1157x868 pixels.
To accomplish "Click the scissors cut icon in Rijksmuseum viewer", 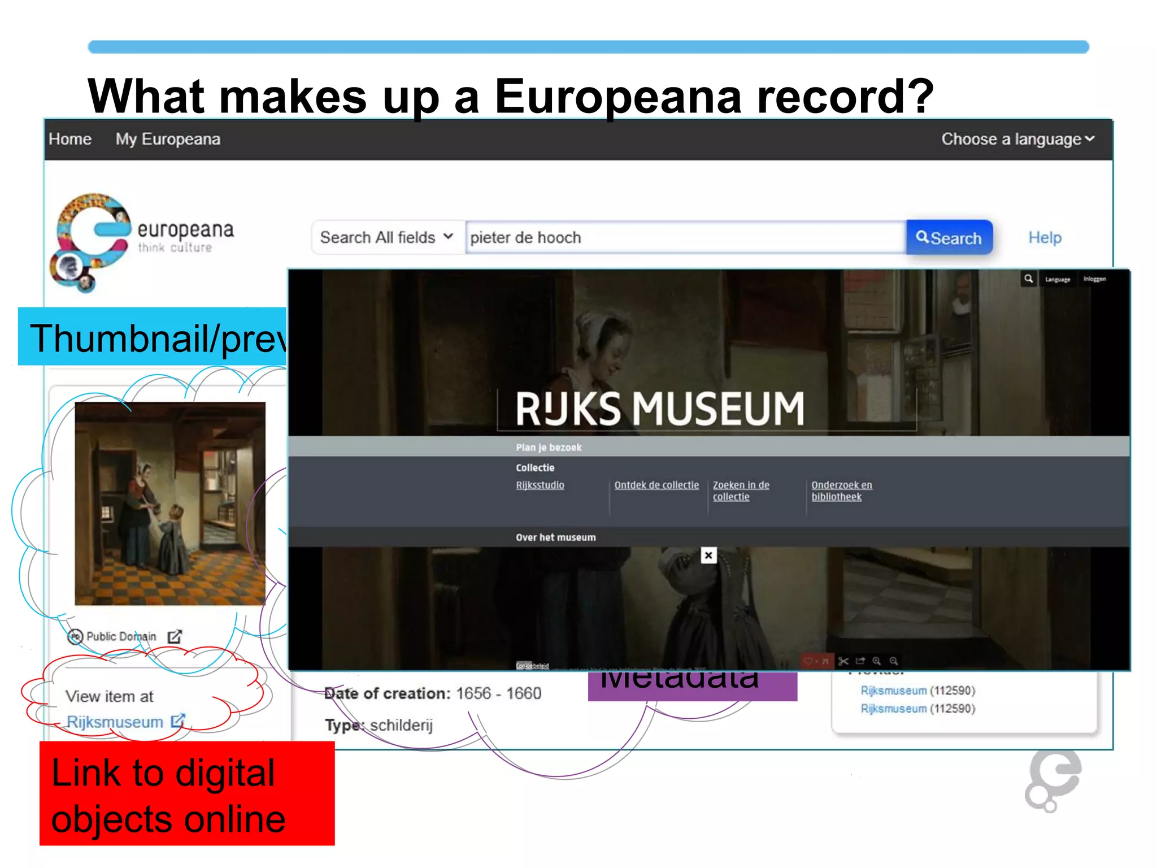I will pyautogui.click(x=843, y=661).
